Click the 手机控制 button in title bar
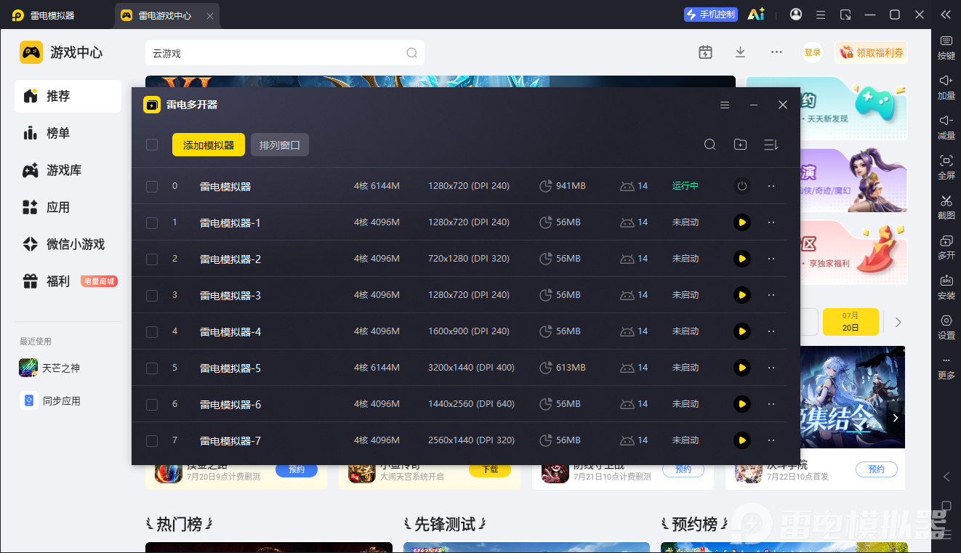The image size is (961, 553). (711, 15)
